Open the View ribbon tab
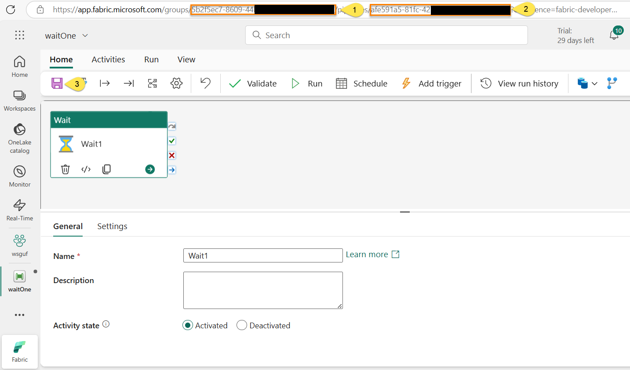 (x=186, y=60)
